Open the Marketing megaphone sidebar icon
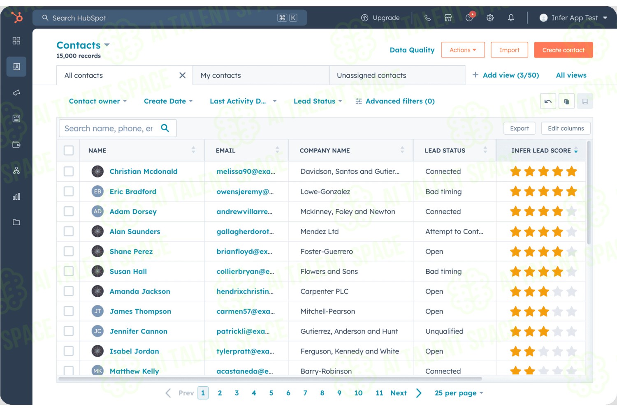 coord(16,92)
